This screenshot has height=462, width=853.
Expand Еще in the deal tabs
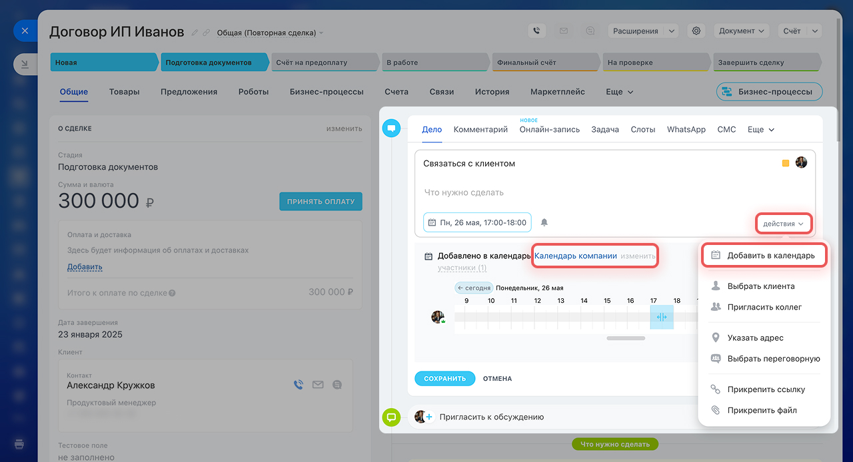(619, 92)
